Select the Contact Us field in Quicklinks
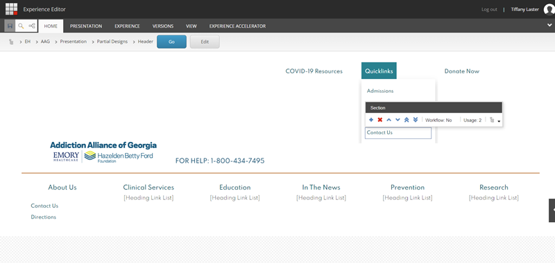Viewport: 555px width, 263px height. point(398,133)
